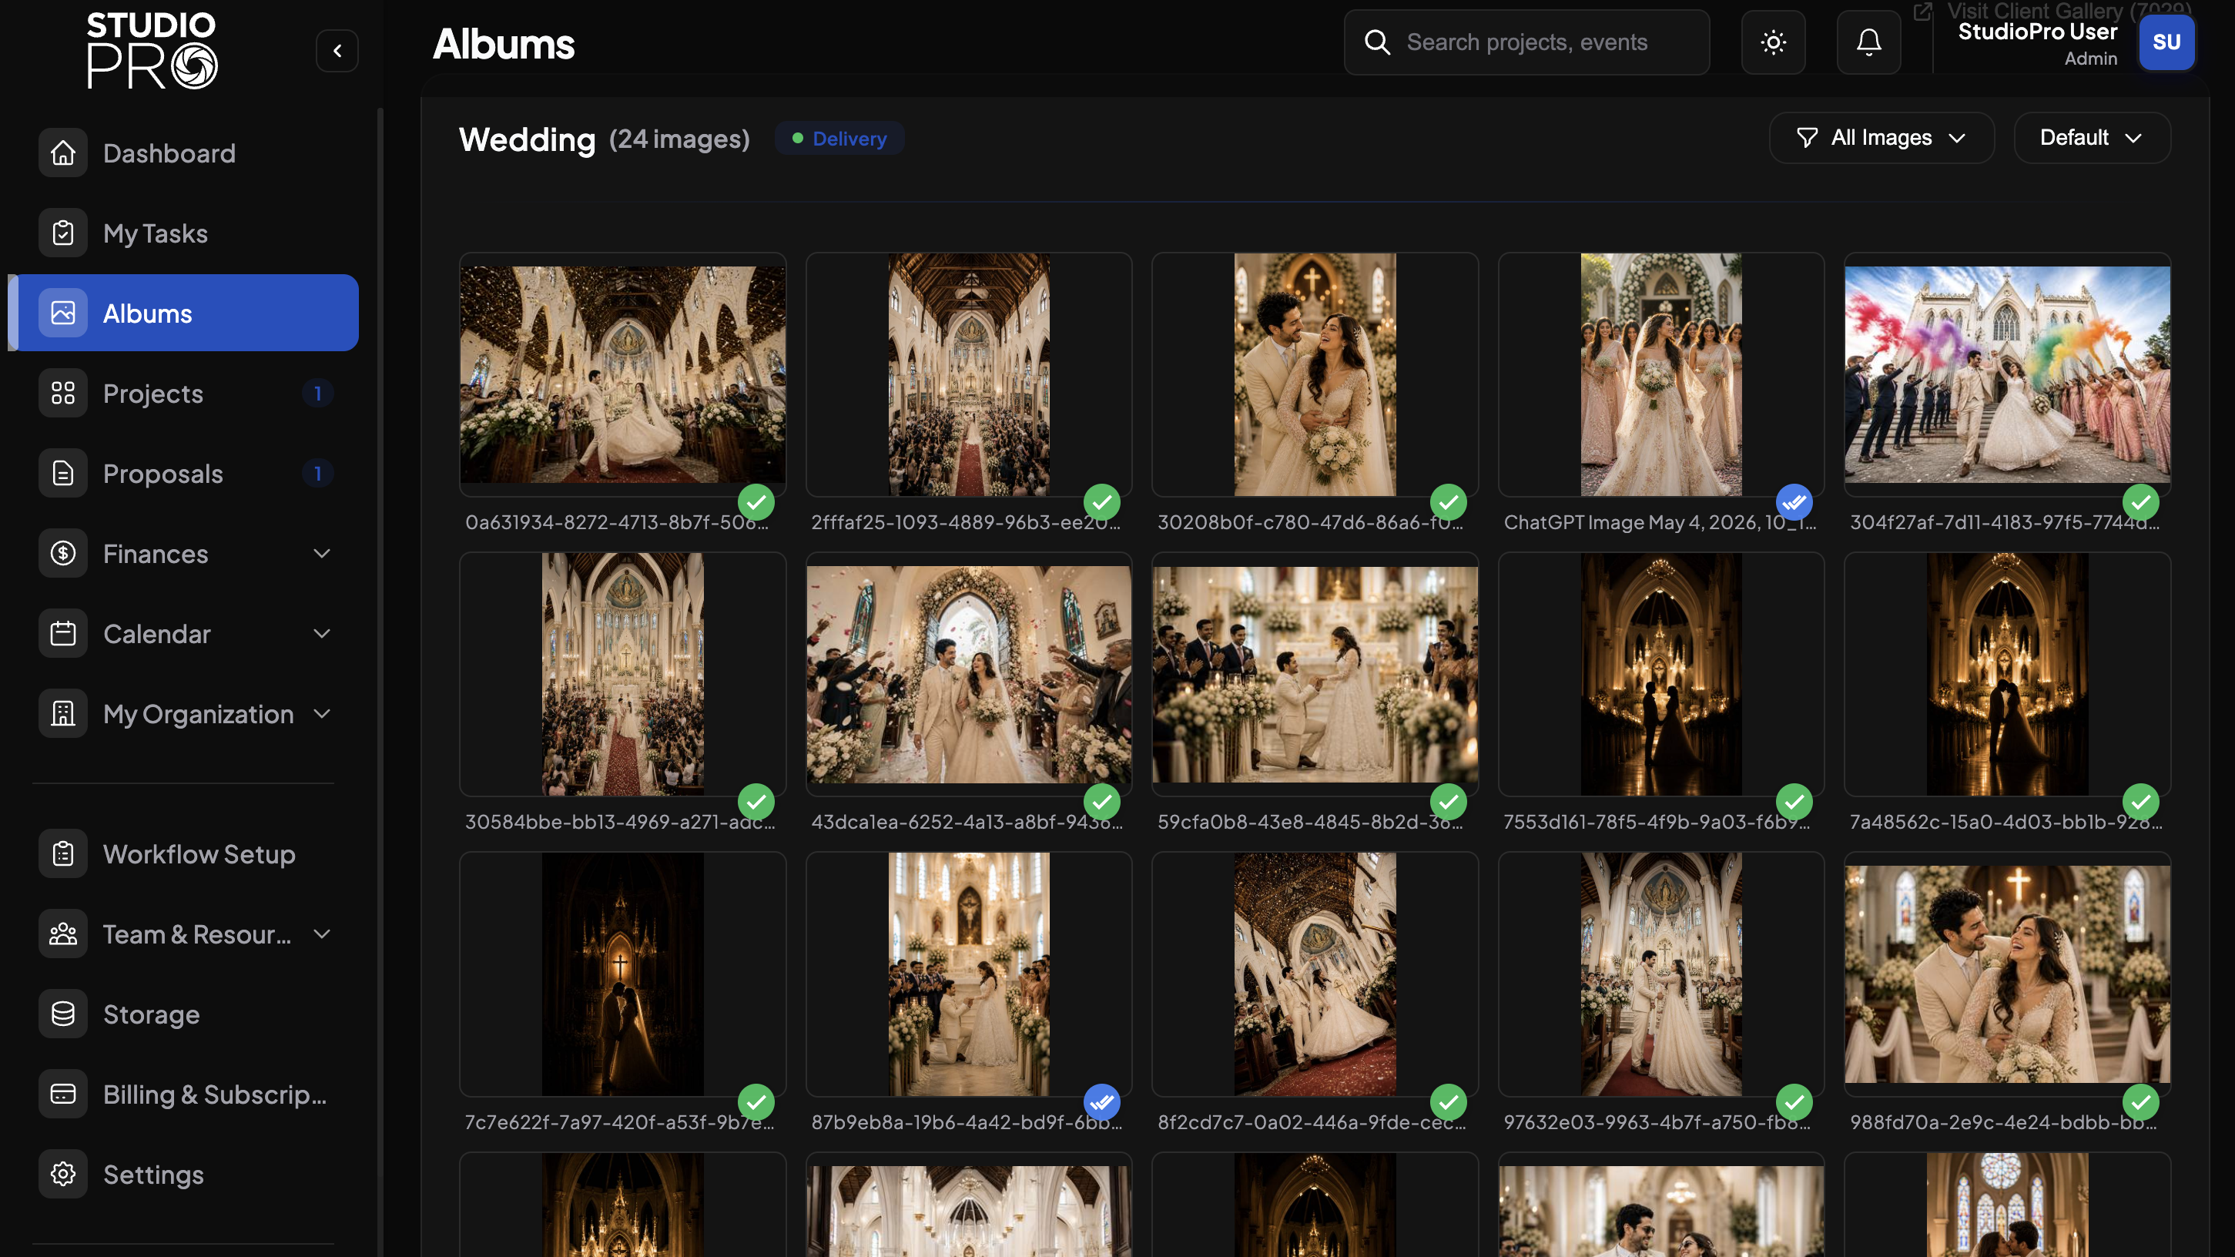Toggle blue double-check on ChatGPT Image May 4
The width and height of the screenshot is (2235, 1257).
[x=1794, y=502]
